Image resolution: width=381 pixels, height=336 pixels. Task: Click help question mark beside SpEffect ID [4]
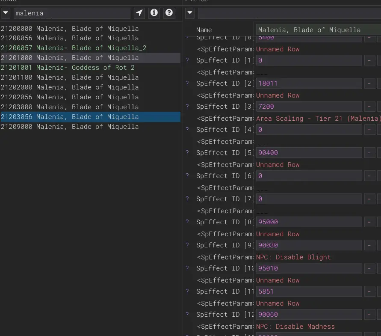[x=187, y=130]
